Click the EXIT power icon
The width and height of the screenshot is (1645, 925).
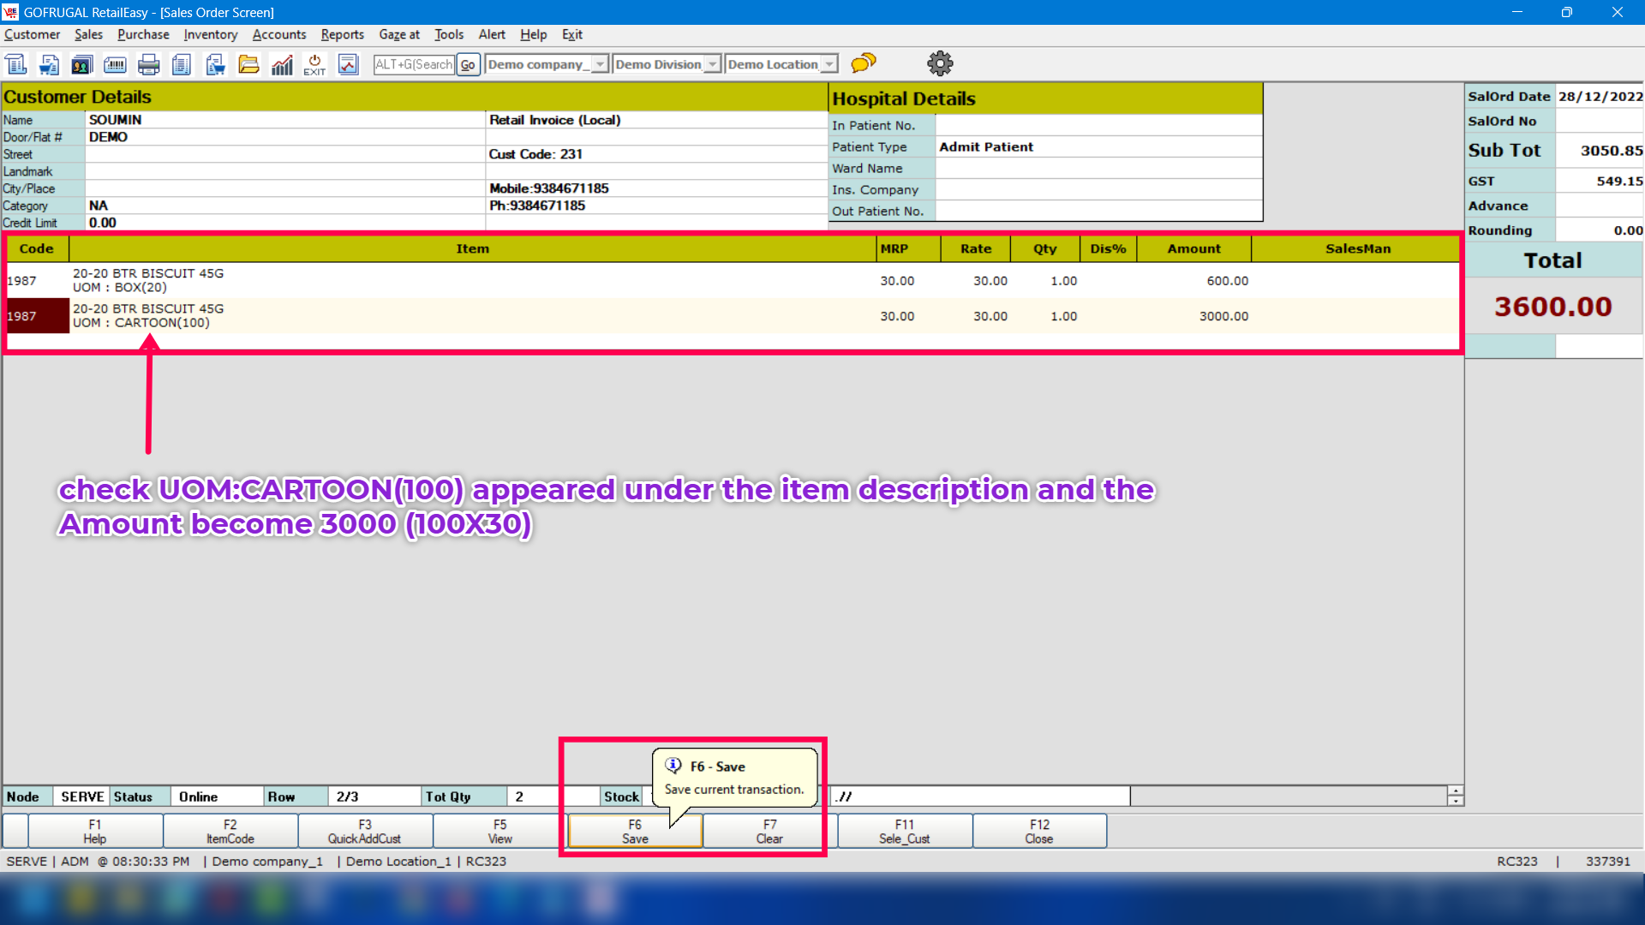pos(314,64)
